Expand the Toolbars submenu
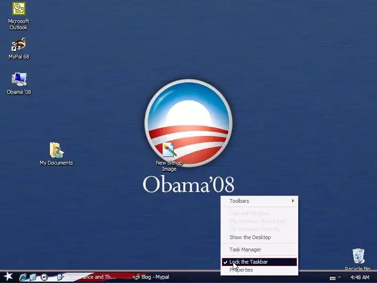This screenshot has width=377, height=283. point(260,201)
